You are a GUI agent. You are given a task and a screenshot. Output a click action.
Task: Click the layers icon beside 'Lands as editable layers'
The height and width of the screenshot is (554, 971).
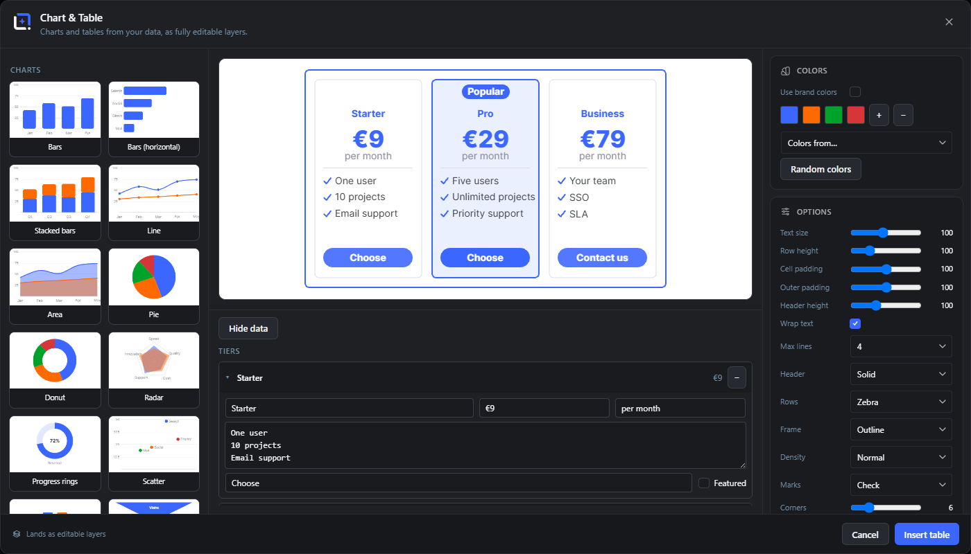click(x=17, y=534)
